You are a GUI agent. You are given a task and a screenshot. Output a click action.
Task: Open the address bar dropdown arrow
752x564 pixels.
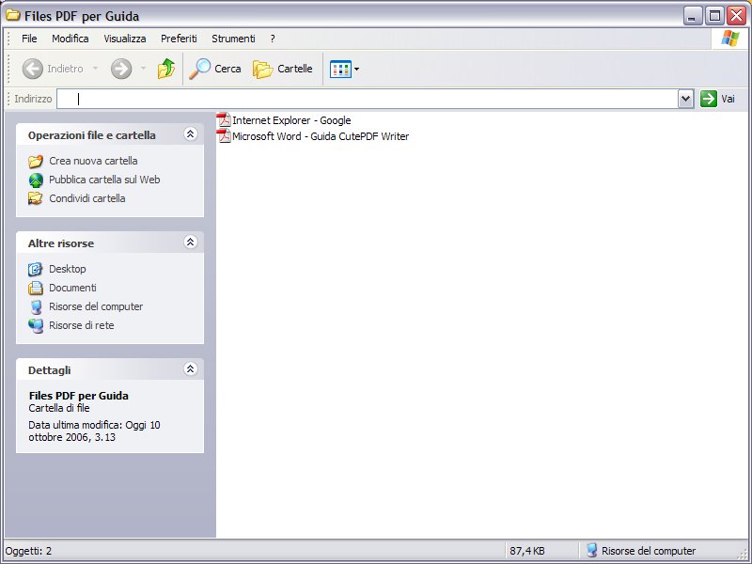click(x=685, y=99)
